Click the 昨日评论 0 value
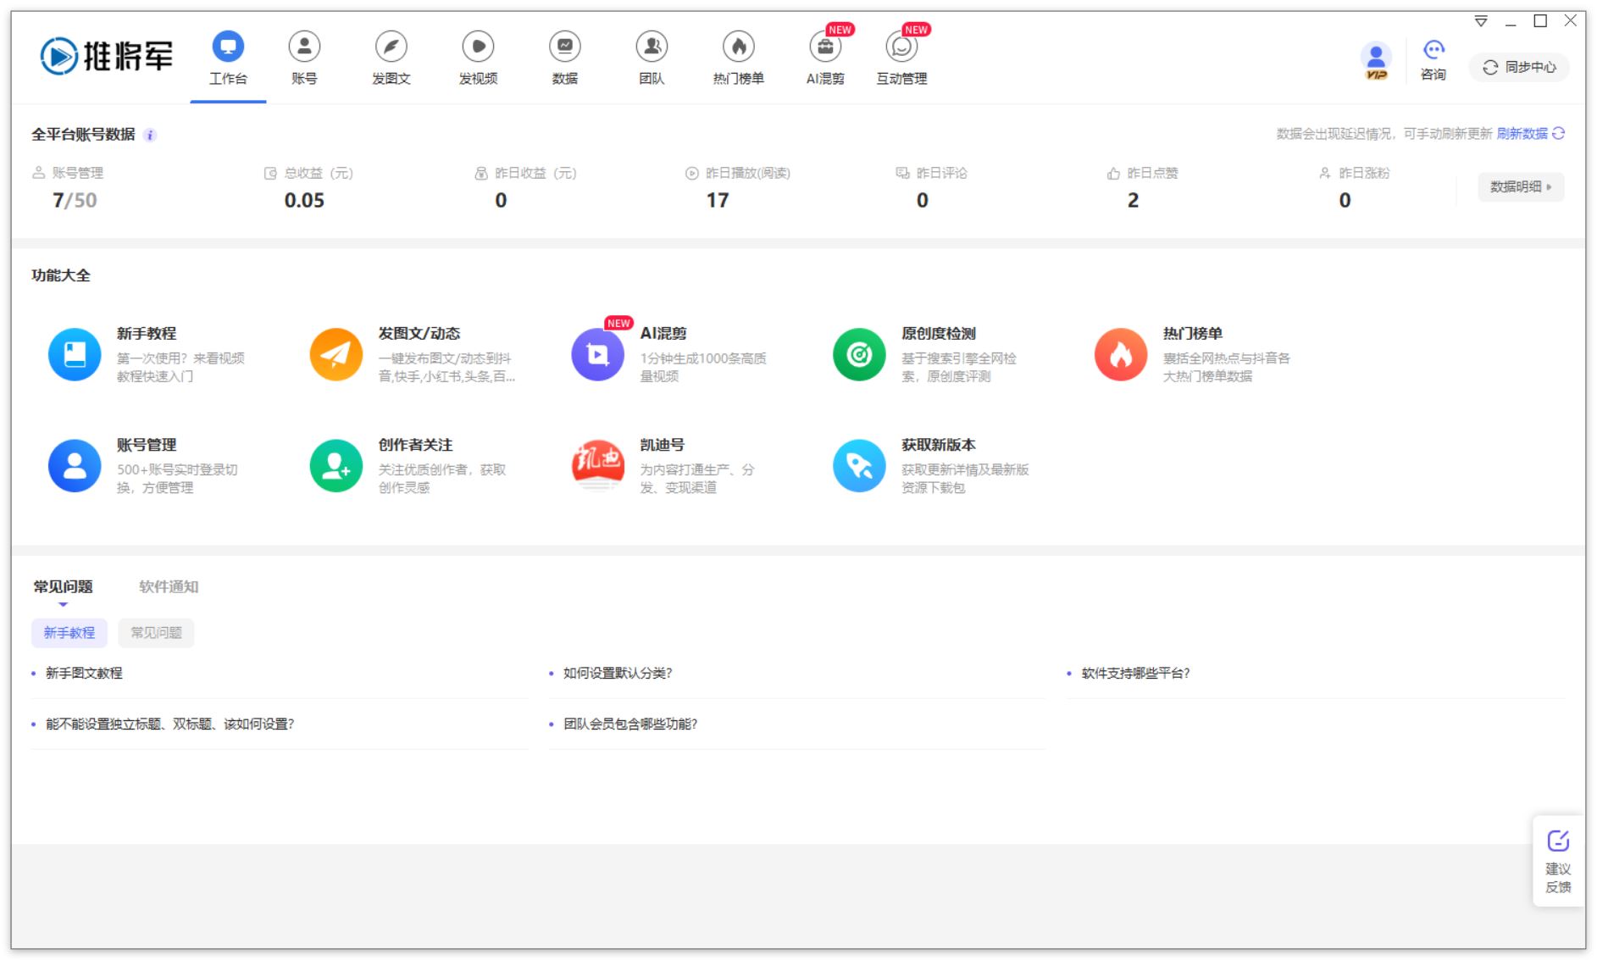The height and width of the screenshot is (960, 1597). click(922, 200)
